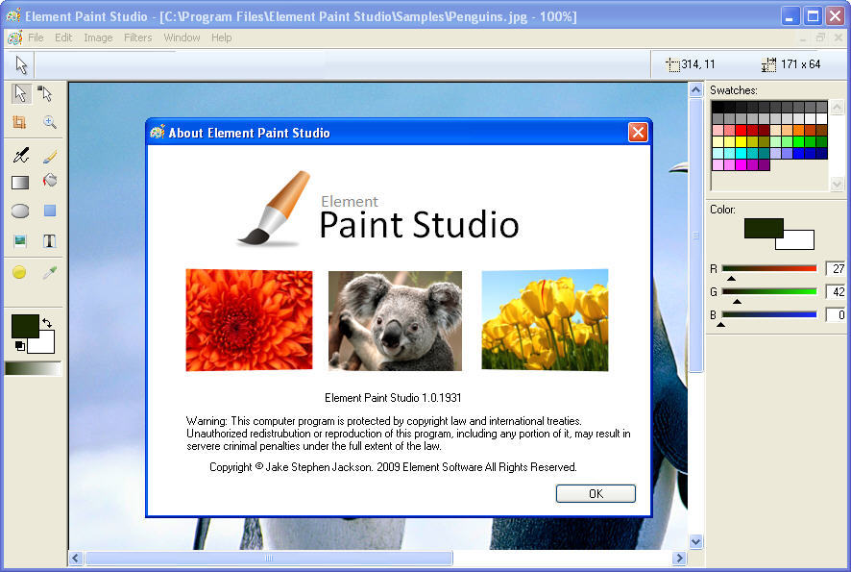
Task: Click the horizontal scrollbar below the canvas
Action: (x=269, y=558)
